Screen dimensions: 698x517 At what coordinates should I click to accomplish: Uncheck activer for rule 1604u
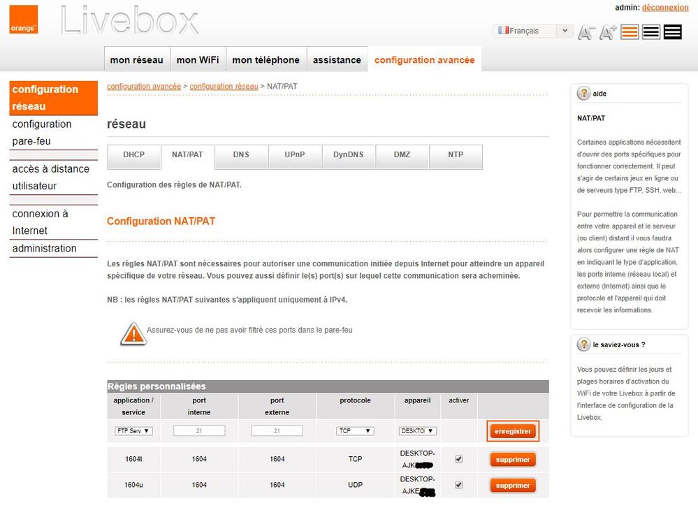(x=458, y=484)
